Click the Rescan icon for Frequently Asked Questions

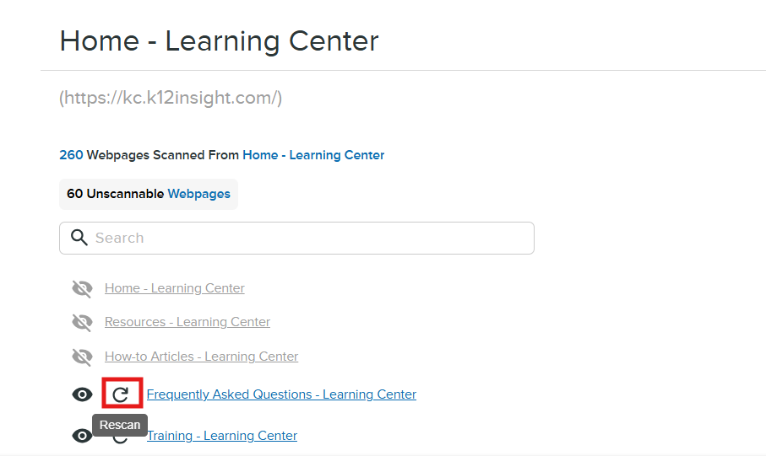click(x=121, y=394)
